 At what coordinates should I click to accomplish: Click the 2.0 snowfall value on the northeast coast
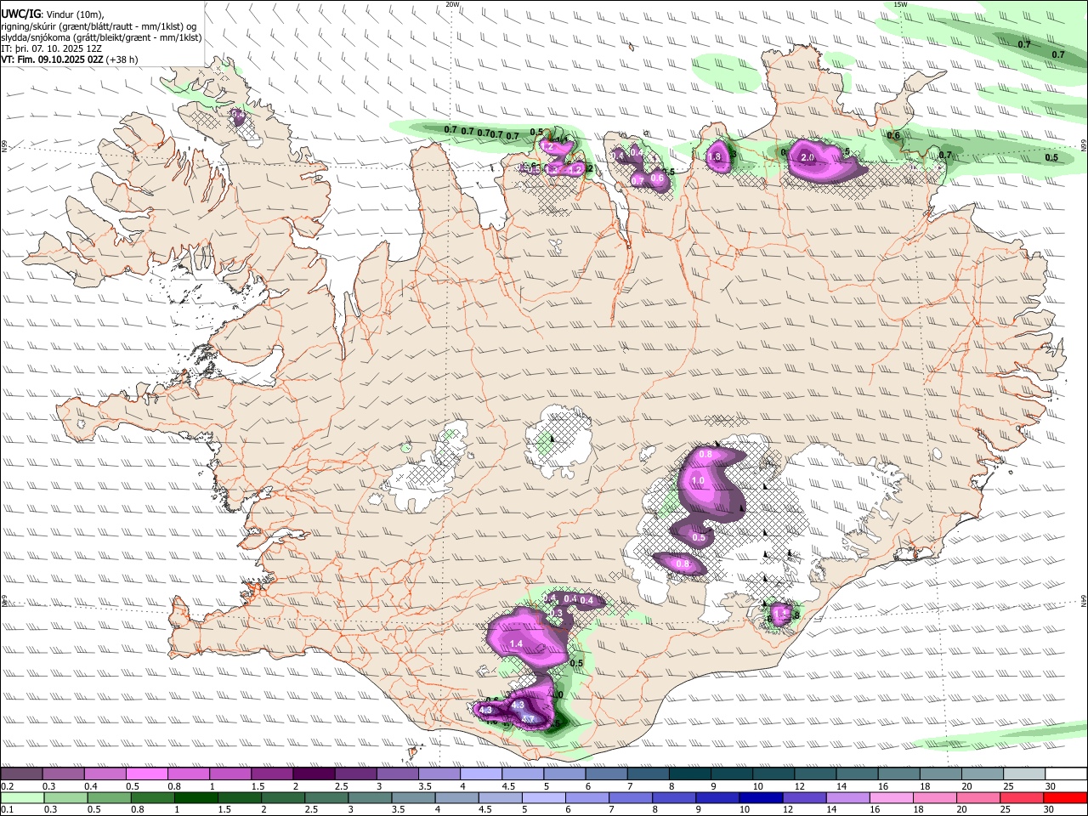tap(807, 158)
